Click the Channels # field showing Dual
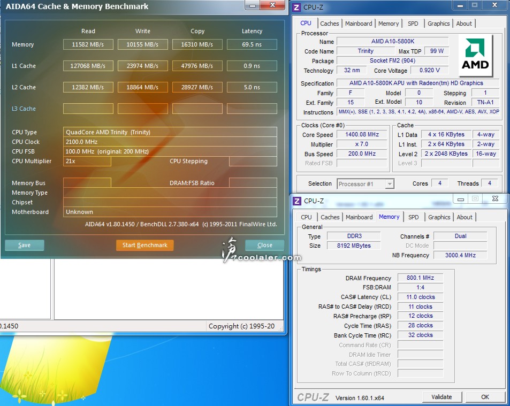This screenshot has height=406, width=510. coord(461,236)
